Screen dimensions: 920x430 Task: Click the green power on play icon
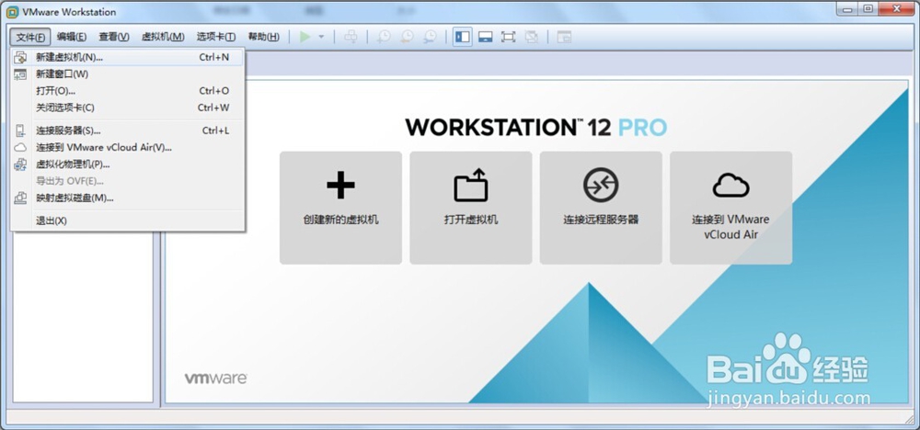point(305,37)
